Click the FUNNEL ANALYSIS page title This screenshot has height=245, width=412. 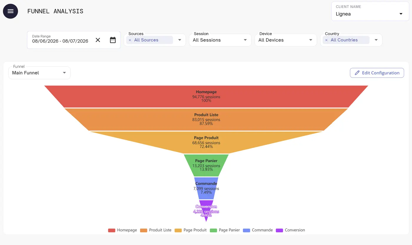(x=55, y=11)
